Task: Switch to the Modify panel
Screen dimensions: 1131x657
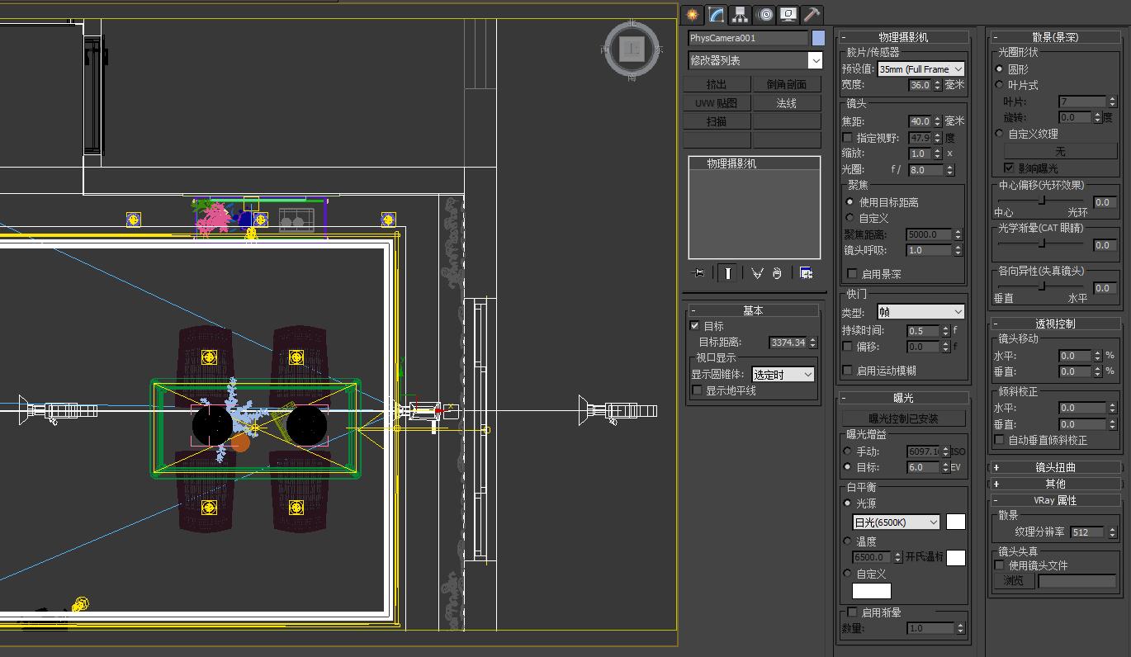Action: point(716,14)
